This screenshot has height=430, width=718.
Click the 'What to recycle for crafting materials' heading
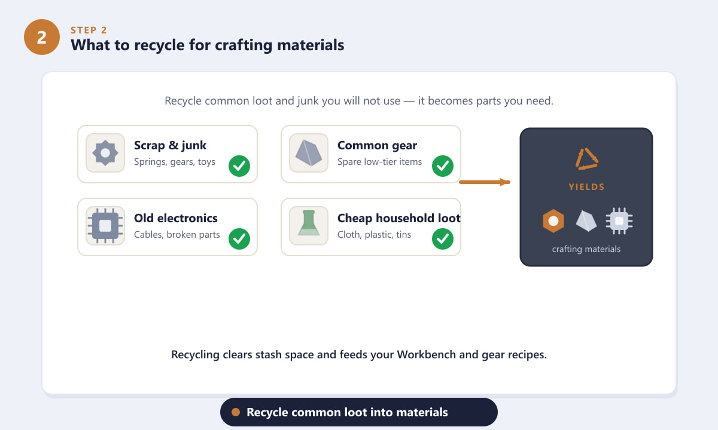[208, 45]
